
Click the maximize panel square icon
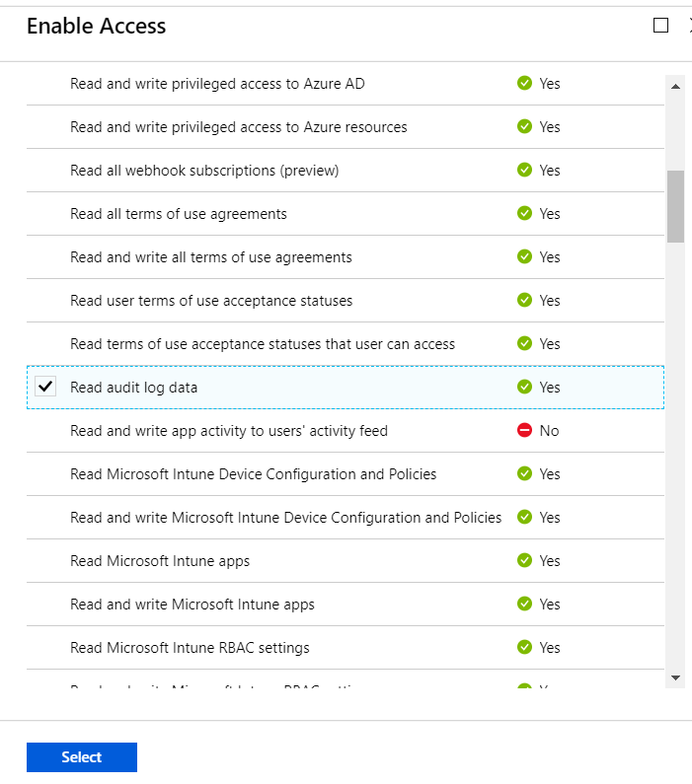click(660, 26)
